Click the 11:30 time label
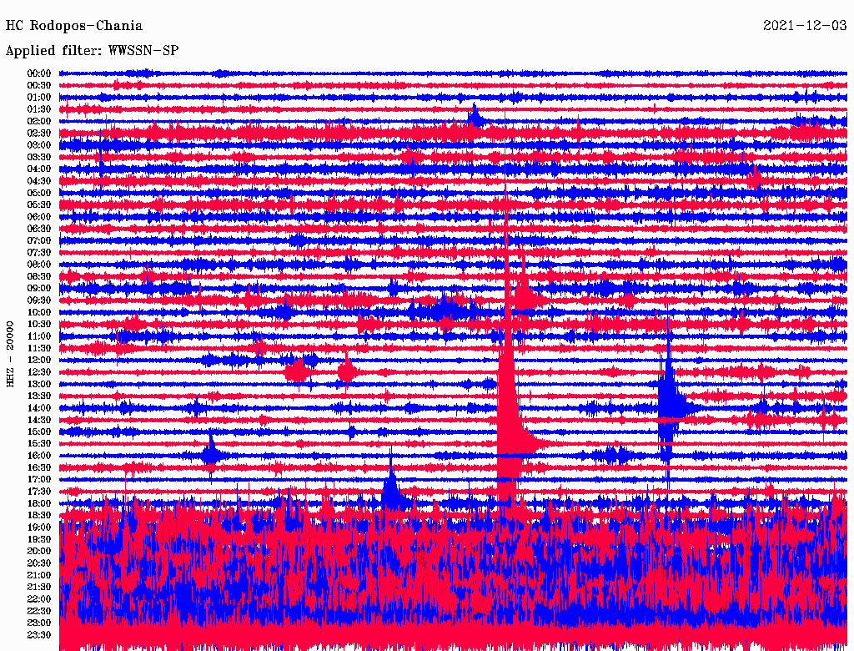This screenshot has height=651, width=854. 39,348
